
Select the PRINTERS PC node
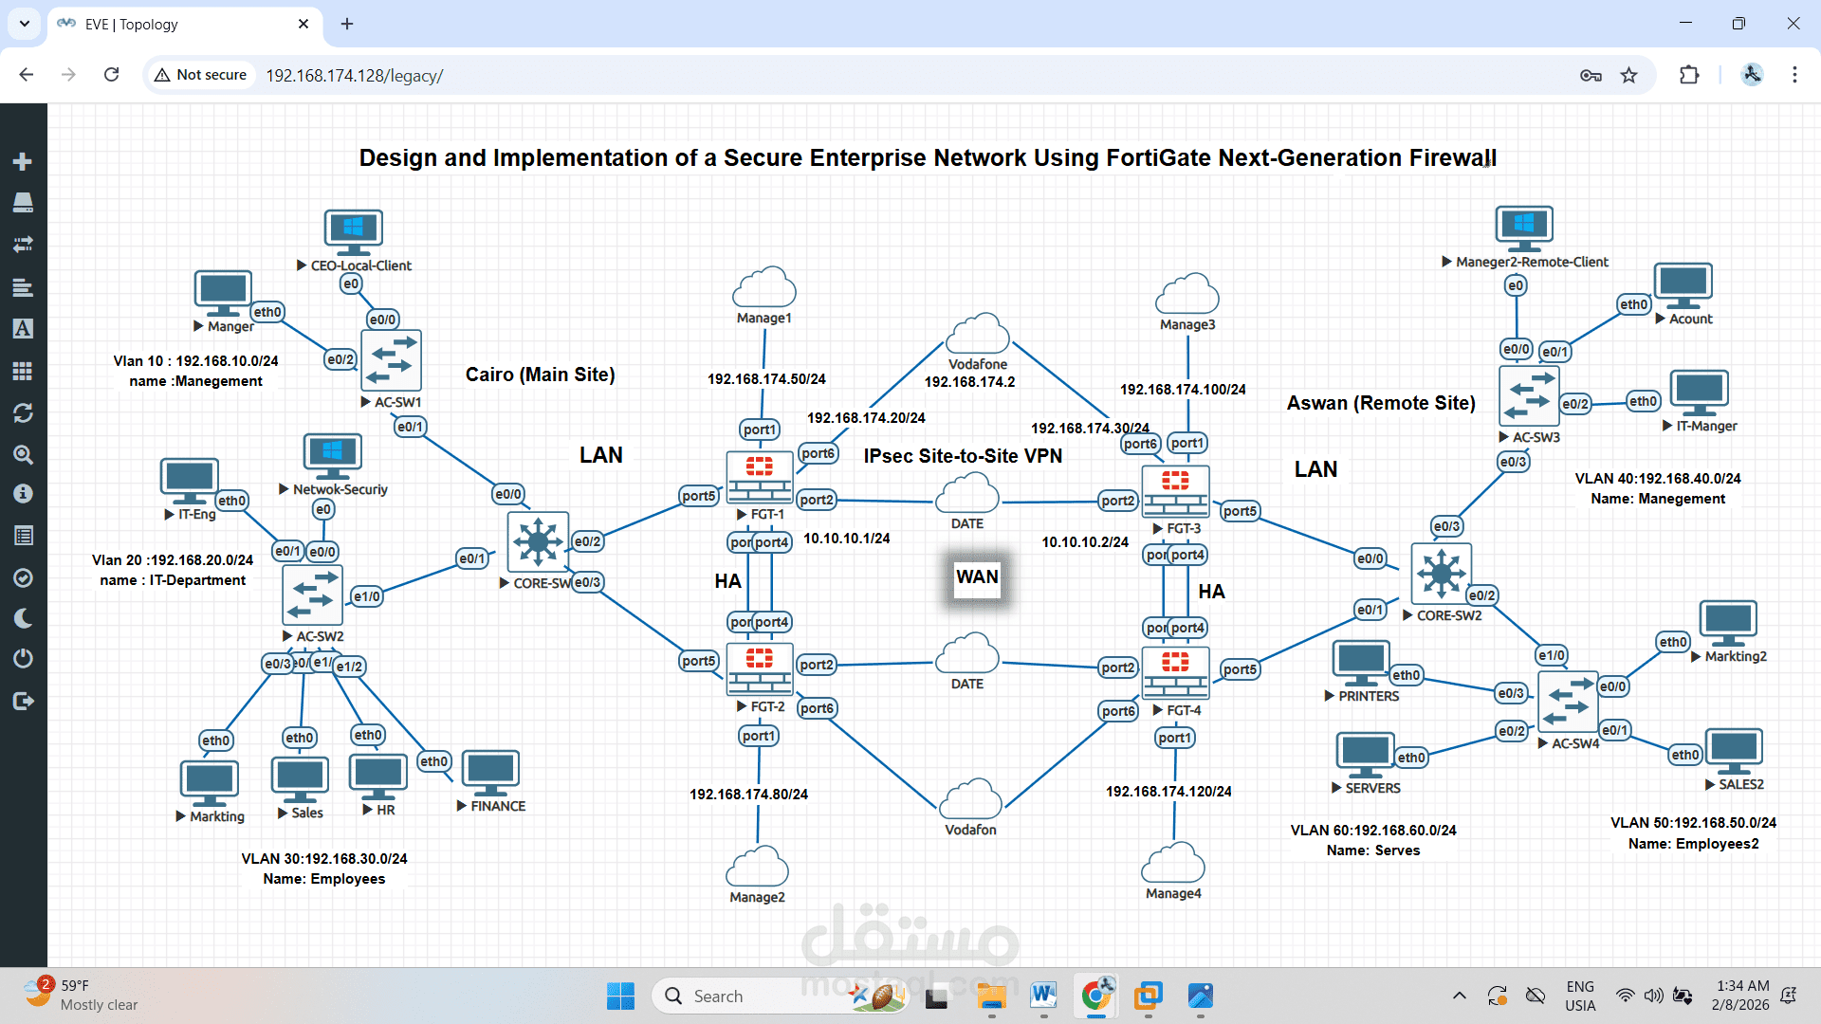(x=1361, y=664)
